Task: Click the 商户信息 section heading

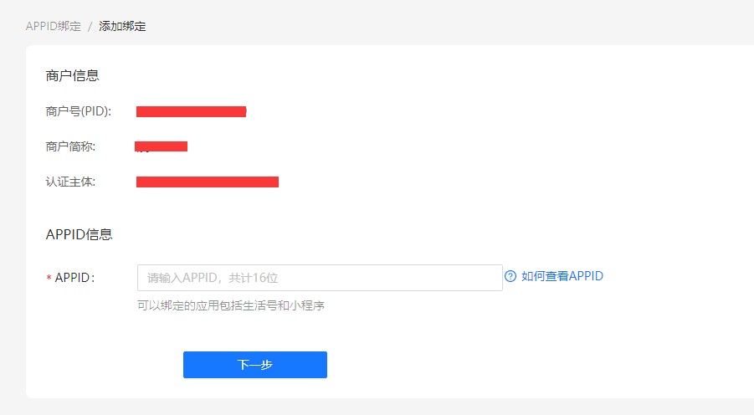Action: [x=73, y=75]
